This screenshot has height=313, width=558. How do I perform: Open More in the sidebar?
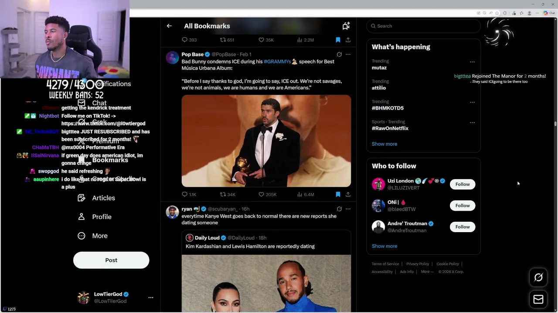pos(92,236)
